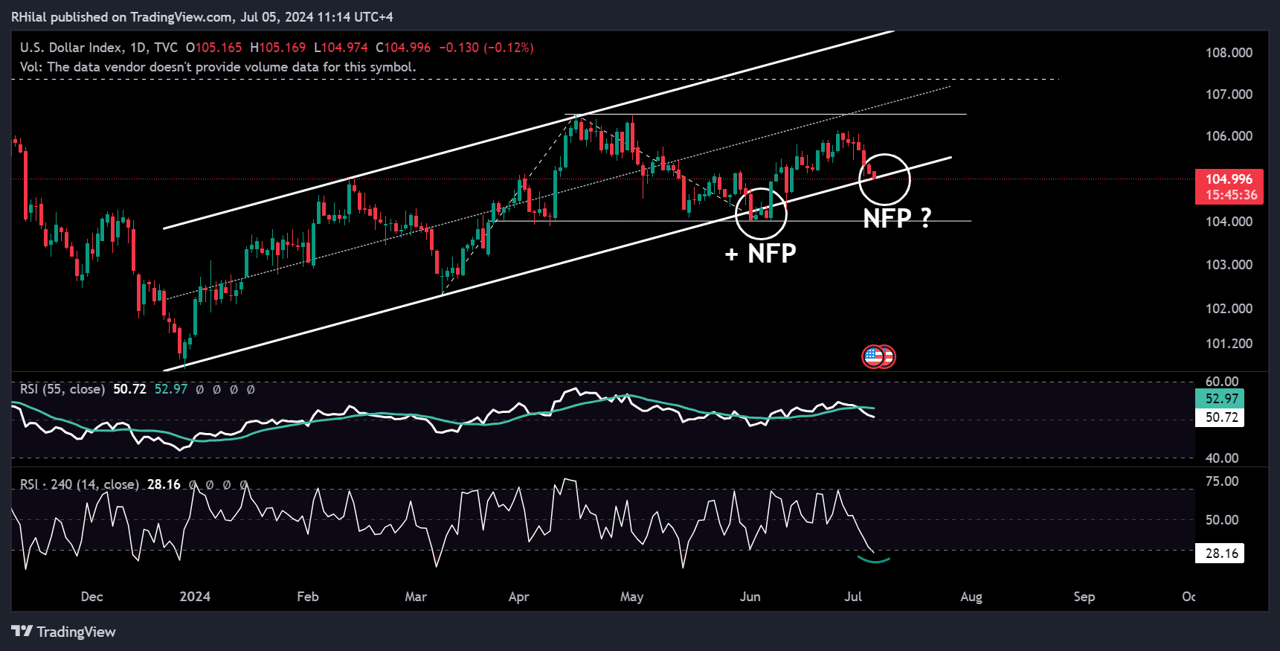1280x651 pixels.
Task: Click the U.S. Dollar Index symbol title
Action: coord(71,48)
